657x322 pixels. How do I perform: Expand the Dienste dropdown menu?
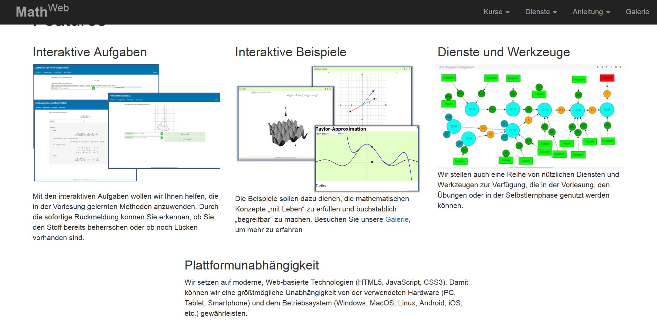[x=541, y=12]
